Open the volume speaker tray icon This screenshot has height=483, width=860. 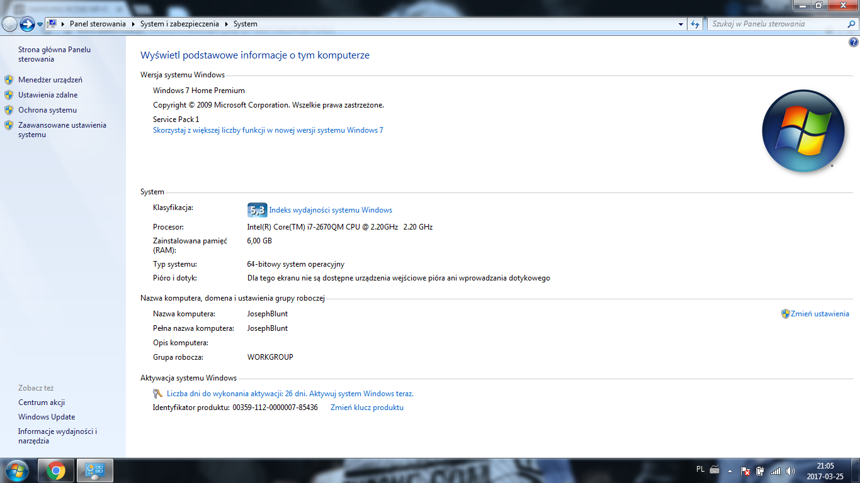click(x=791, y=470)
